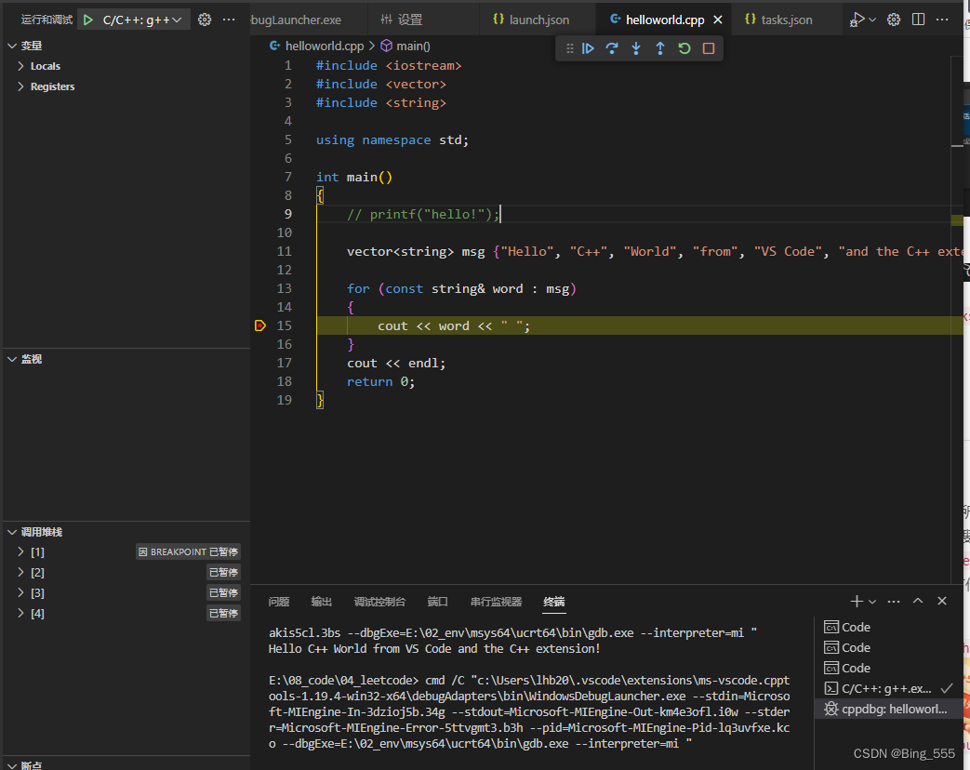Click the BREAKPOINT 已暂停 status badge

pos(188,551)
